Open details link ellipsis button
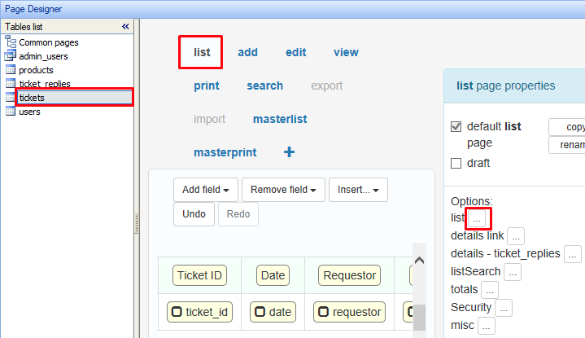585x338 pixels. tap(516, 236)
